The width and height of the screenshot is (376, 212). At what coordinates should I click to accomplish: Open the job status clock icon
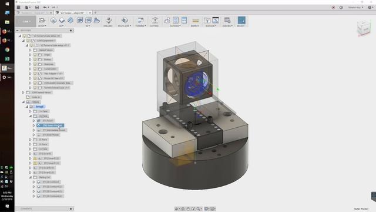341,8
